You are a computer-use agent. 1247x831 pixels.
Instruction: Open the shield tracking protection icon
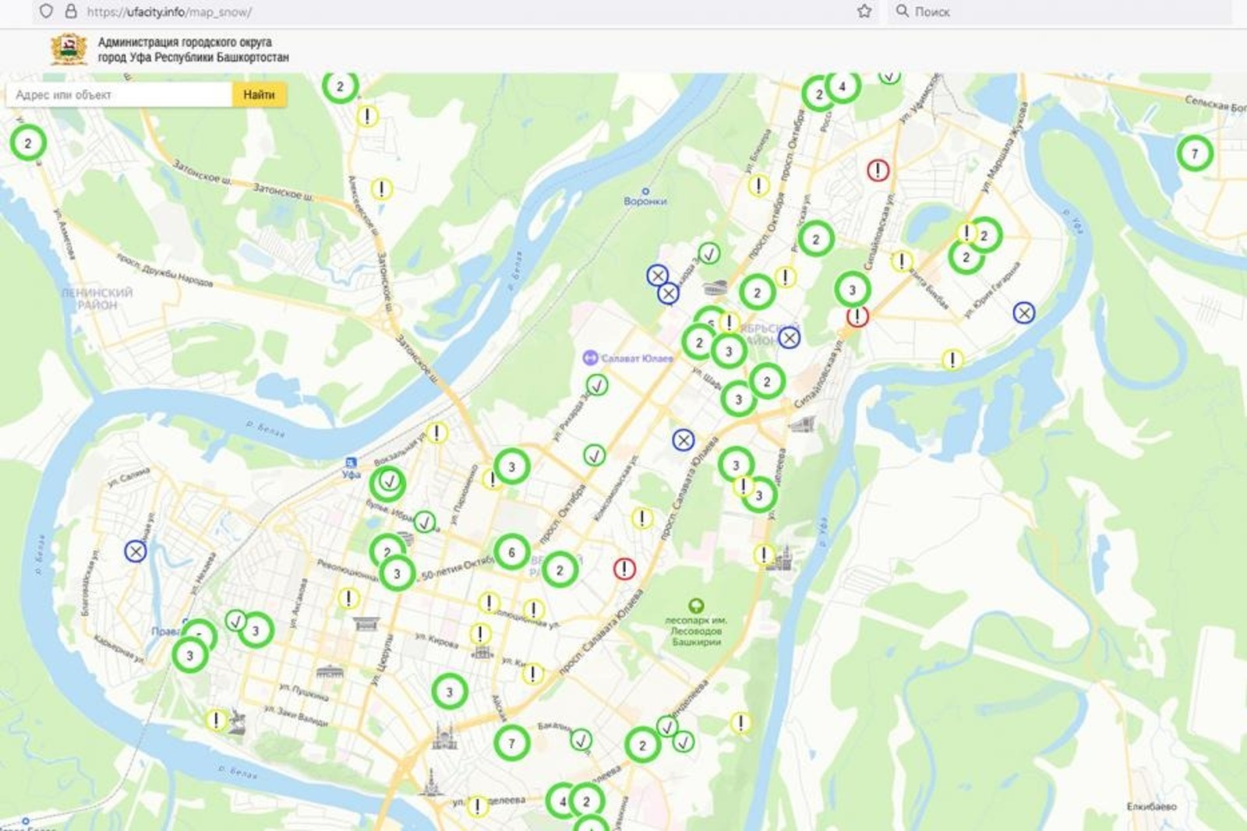click(x=46, y=12)
